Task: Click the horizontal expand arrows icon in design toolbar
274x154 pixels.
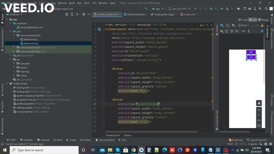Action: coord(244,31)
